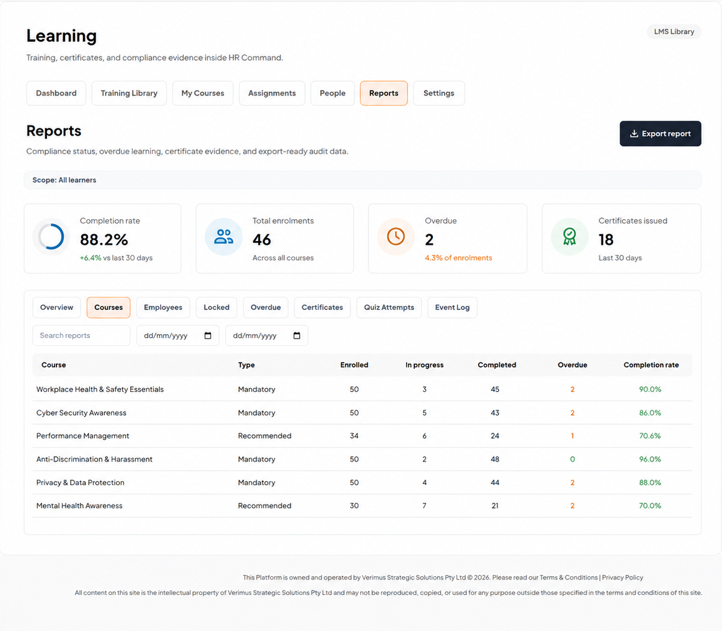Click the Scope: All learners bar
The image size is (722, 631).
(x=362, y=180)
